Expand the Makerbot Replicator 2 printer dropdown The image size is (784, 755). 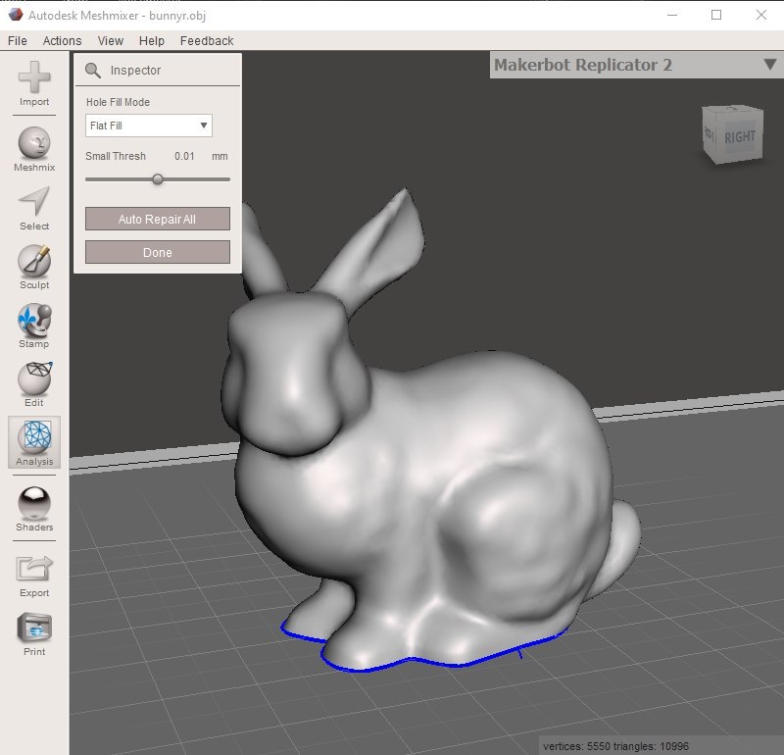coord(770,65)
